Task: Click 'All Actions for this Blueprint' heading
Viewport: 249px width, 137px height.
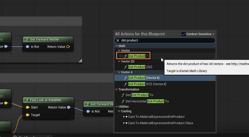Action: point(140,34)
